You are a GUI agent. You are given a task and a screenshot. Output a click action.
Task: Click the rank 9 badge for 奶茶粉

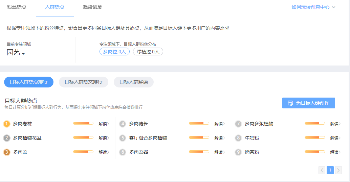point(238,152)
